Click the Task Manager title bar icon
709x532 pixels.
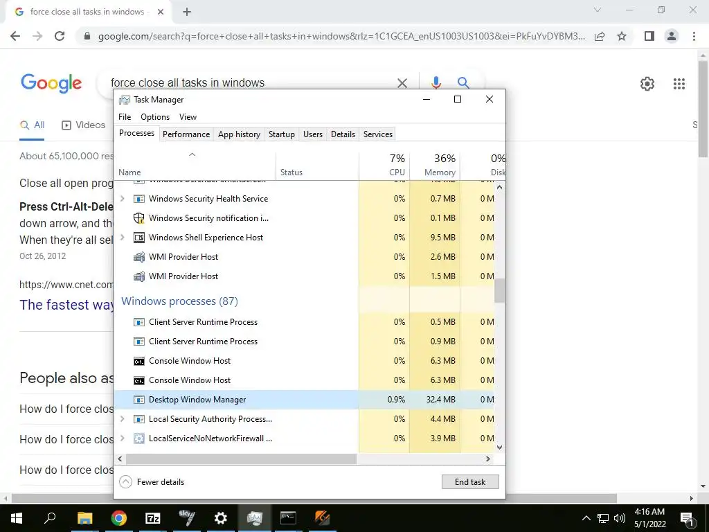tap(125, 100)
